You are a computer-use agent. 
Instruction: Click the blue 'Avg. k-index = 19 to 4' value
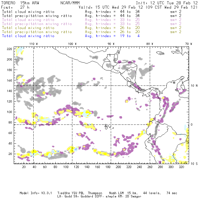[112, 36]
